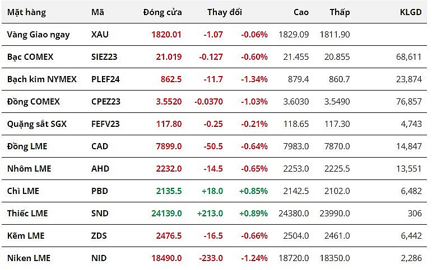Screen dimensions: 432x270
Task: Sort by the Đóng cửa column header
Action: coord(162,12)
